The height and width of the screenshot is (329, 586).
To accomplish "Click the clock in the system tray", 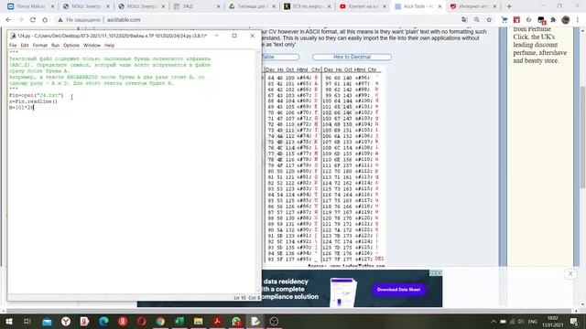I will coord(553,321).
